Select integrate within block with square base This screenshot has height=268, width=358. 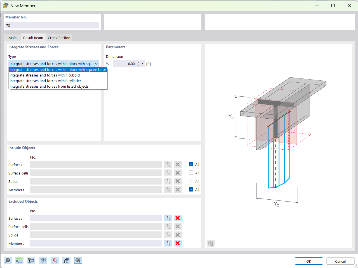click(58, 70)
